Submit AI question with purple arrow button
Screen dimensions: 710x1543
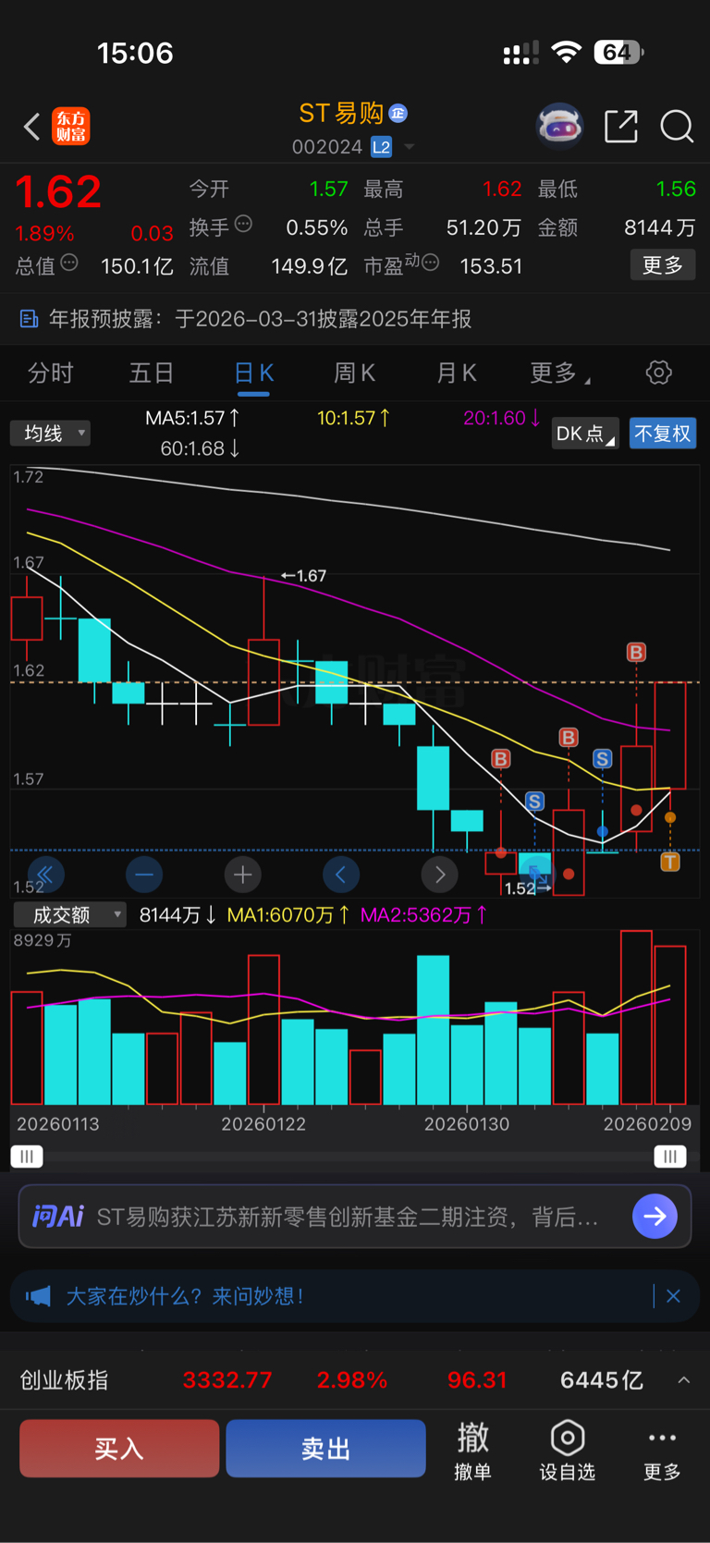(x=655, y=1217)
